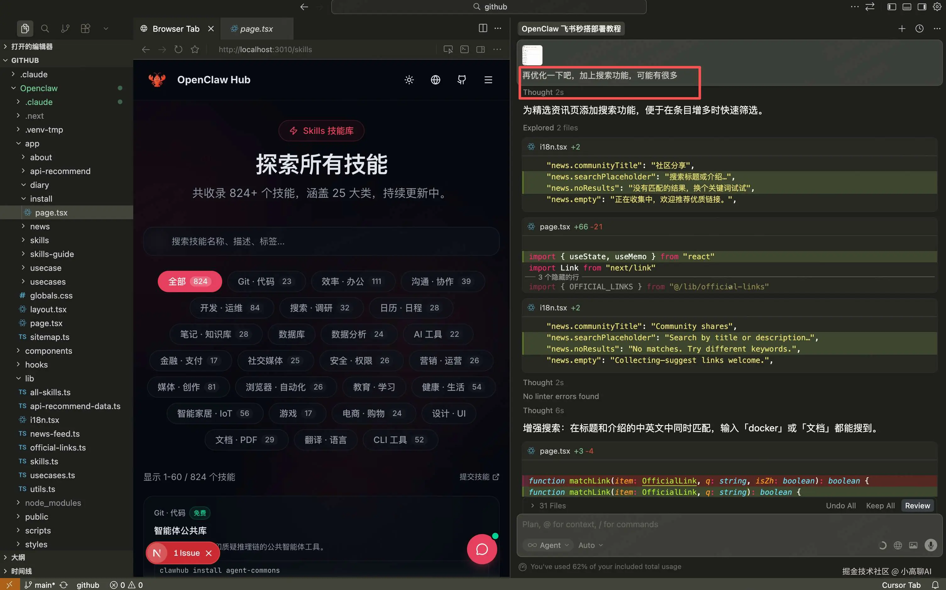Switch to the page.tsx editor tab
Viewport: 946px width, 590px height.
click(256, 29)
